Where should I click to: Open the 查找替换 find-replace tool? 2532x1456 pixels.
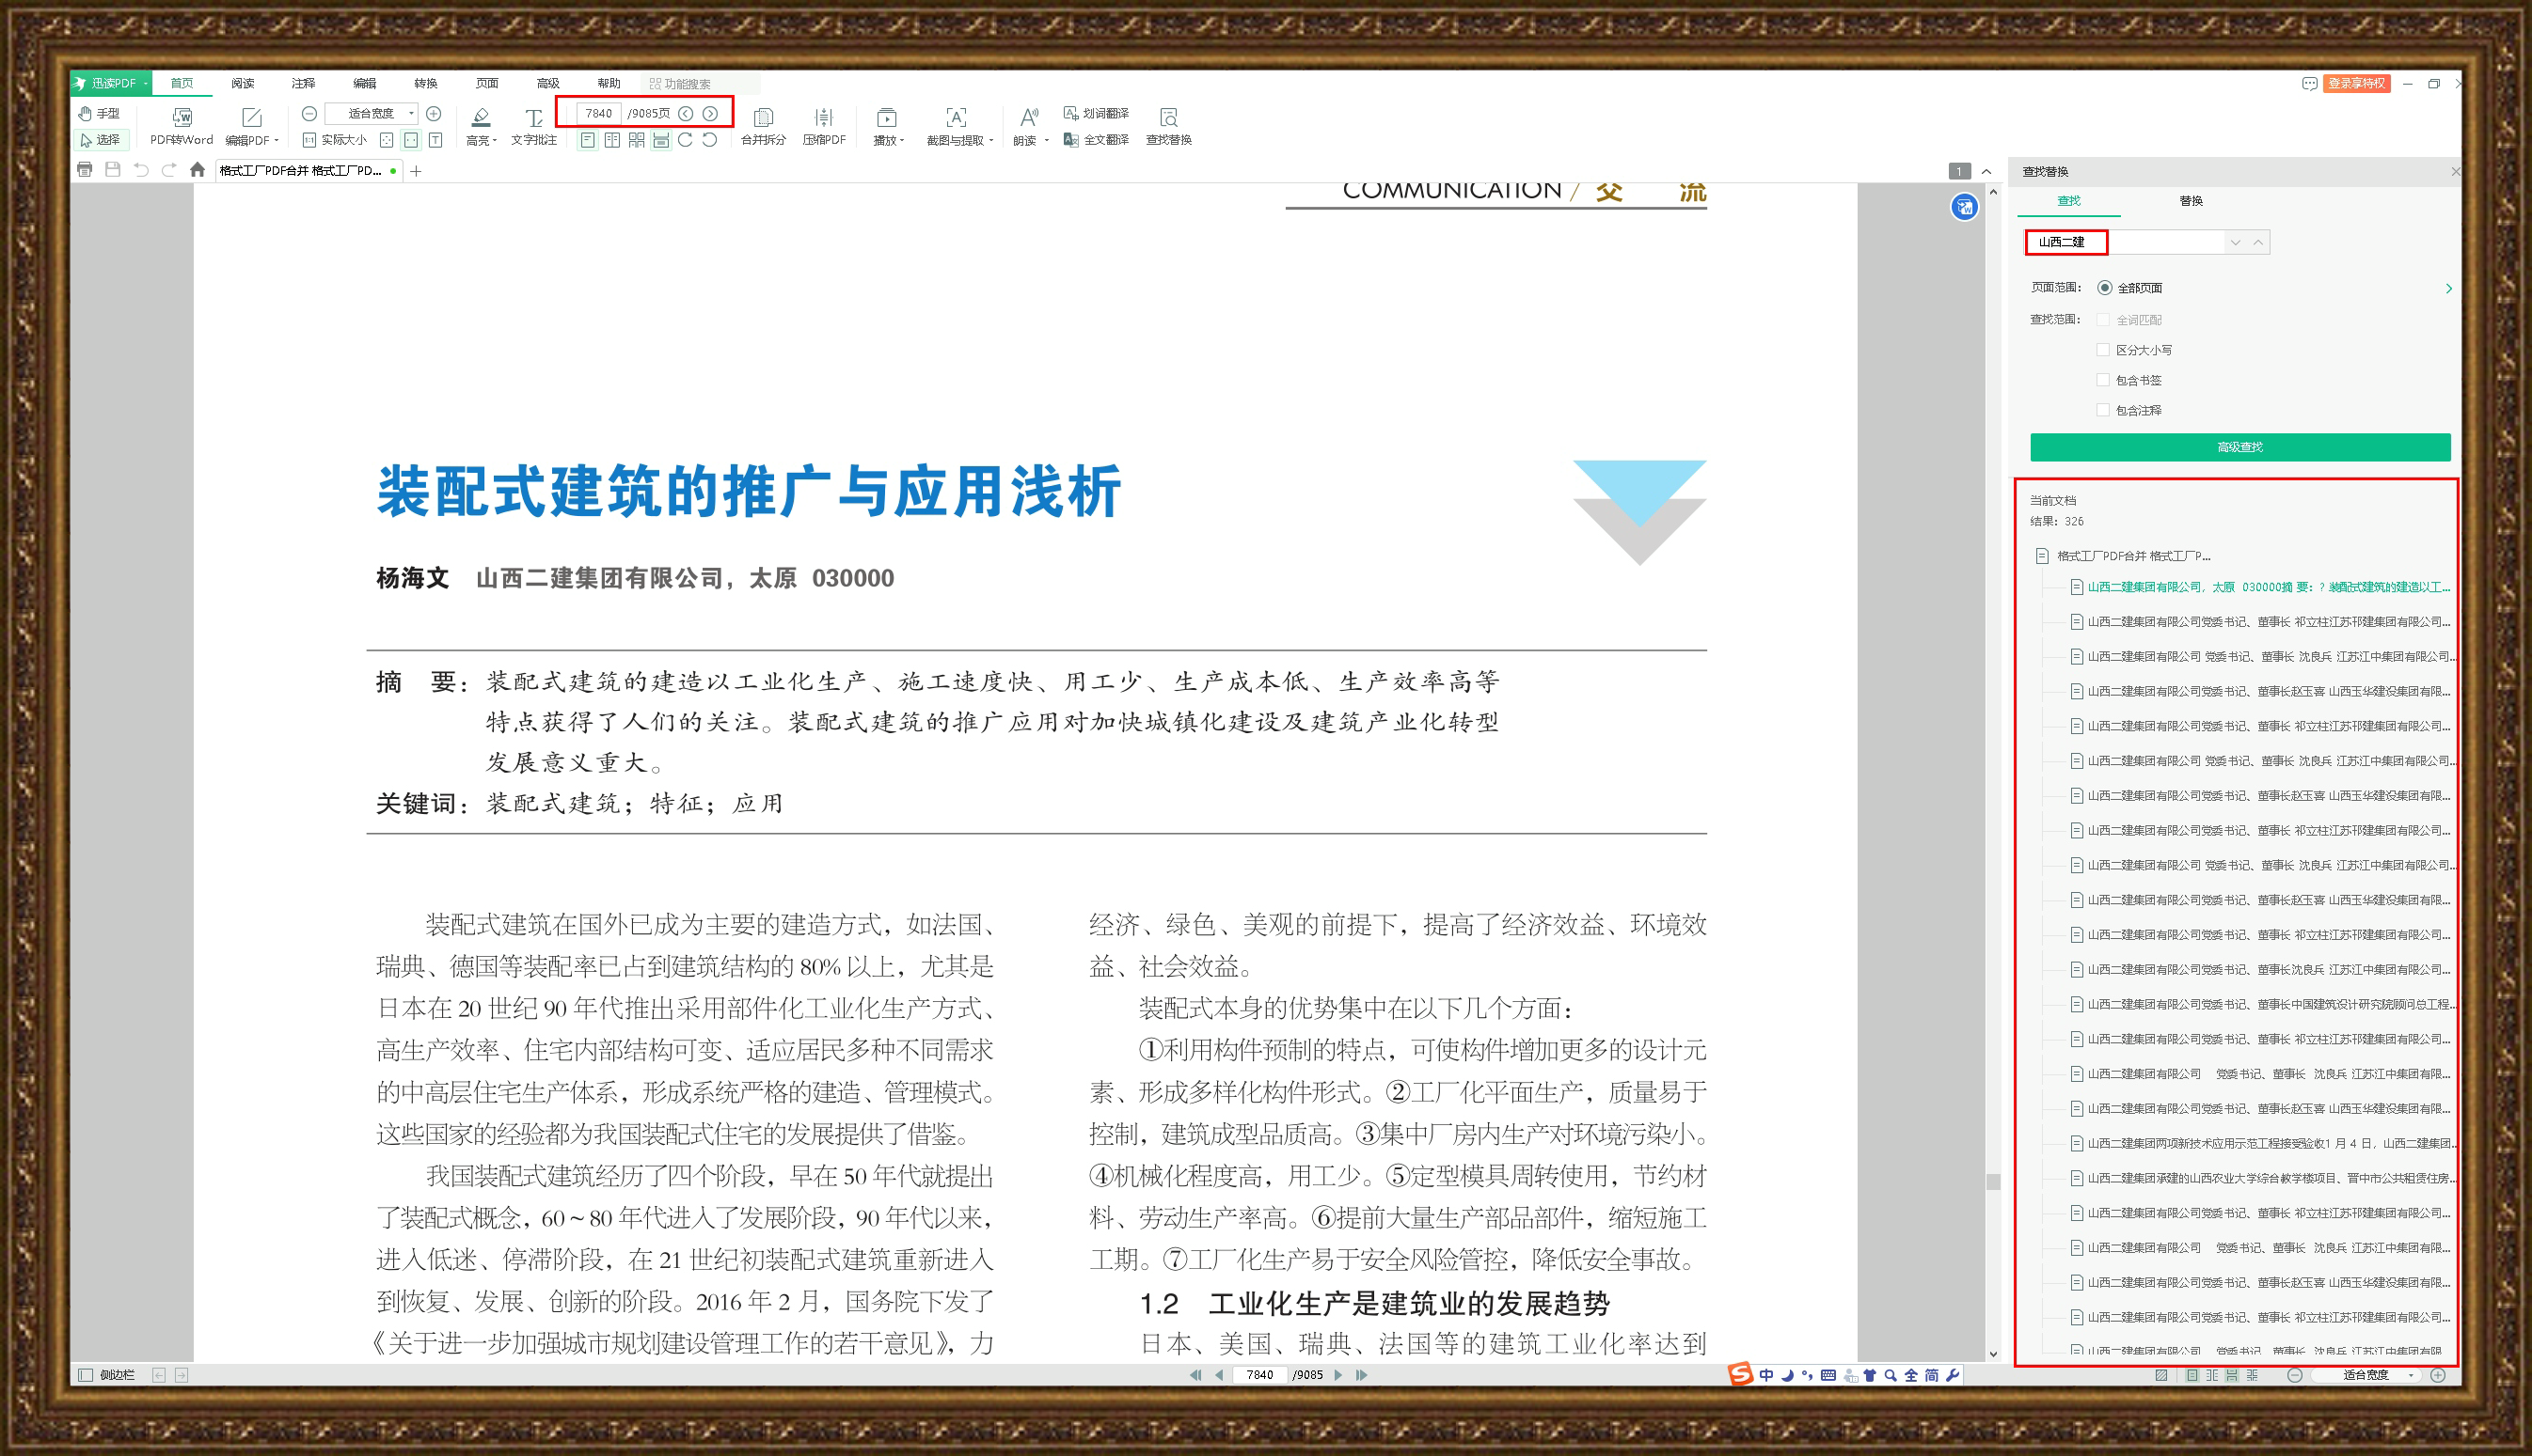coord(1167,118)
